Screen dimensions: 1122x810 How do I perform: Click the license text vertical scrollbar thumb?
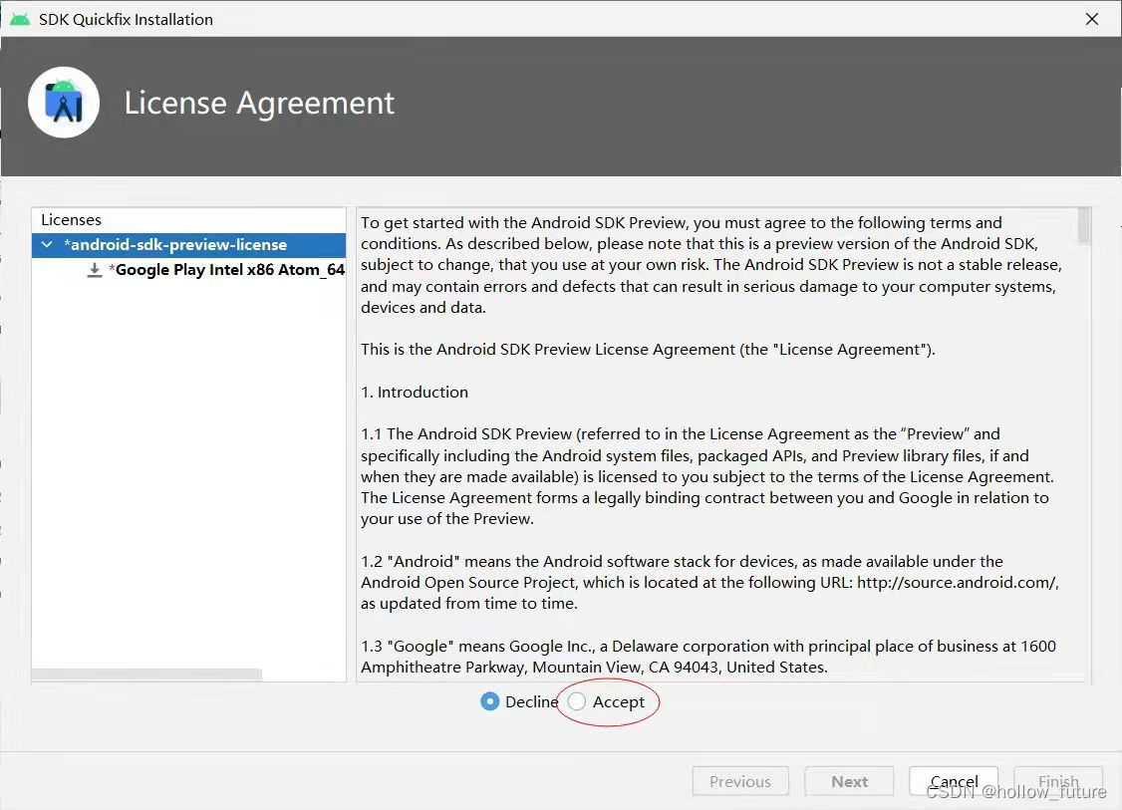click(1084, 226)
